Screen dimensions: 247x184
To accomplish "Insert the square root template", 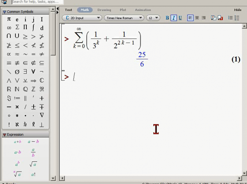I will [x=33, y=164].
